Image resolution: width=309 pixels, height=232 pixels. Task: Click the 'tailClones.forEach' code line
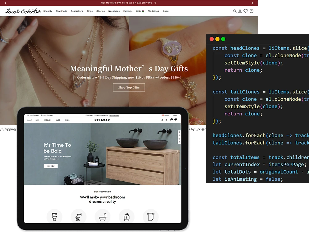tap(261, 143)
